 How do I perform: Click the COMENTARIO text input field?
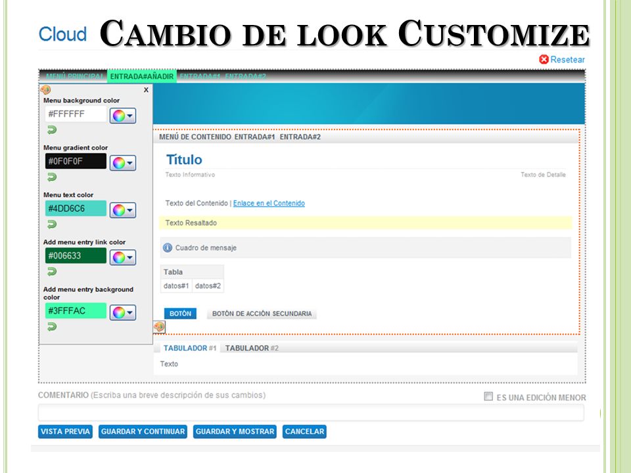click(311, 413)
